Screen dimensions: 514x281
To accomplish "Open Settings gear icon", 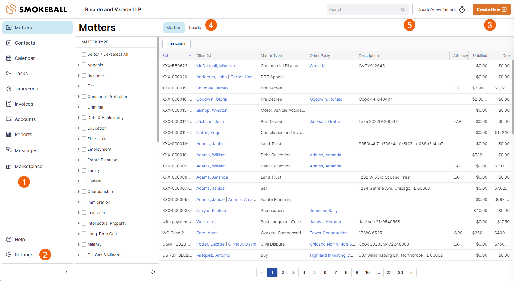I will click(x=9, y=255).
